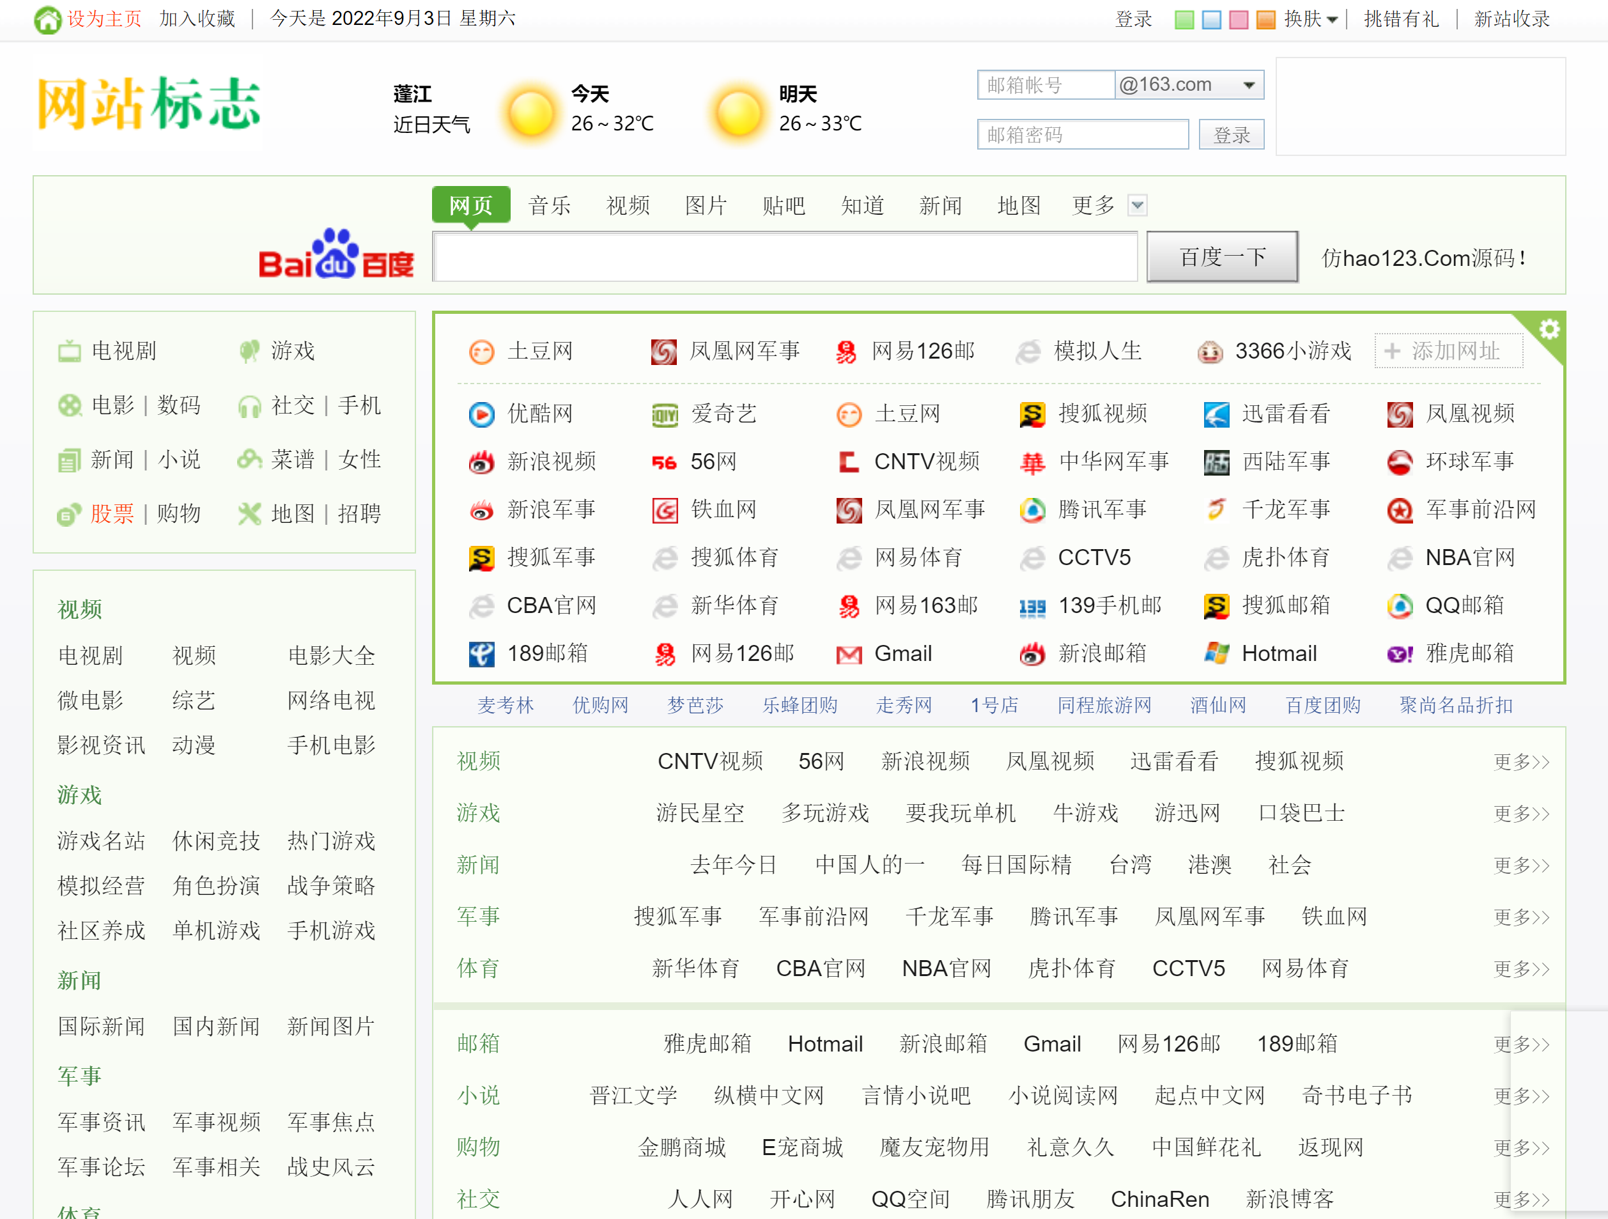Click the 中华网军事 red icon
1608x1219 pixels.
pyautogui.click(x=1032, y=462)
